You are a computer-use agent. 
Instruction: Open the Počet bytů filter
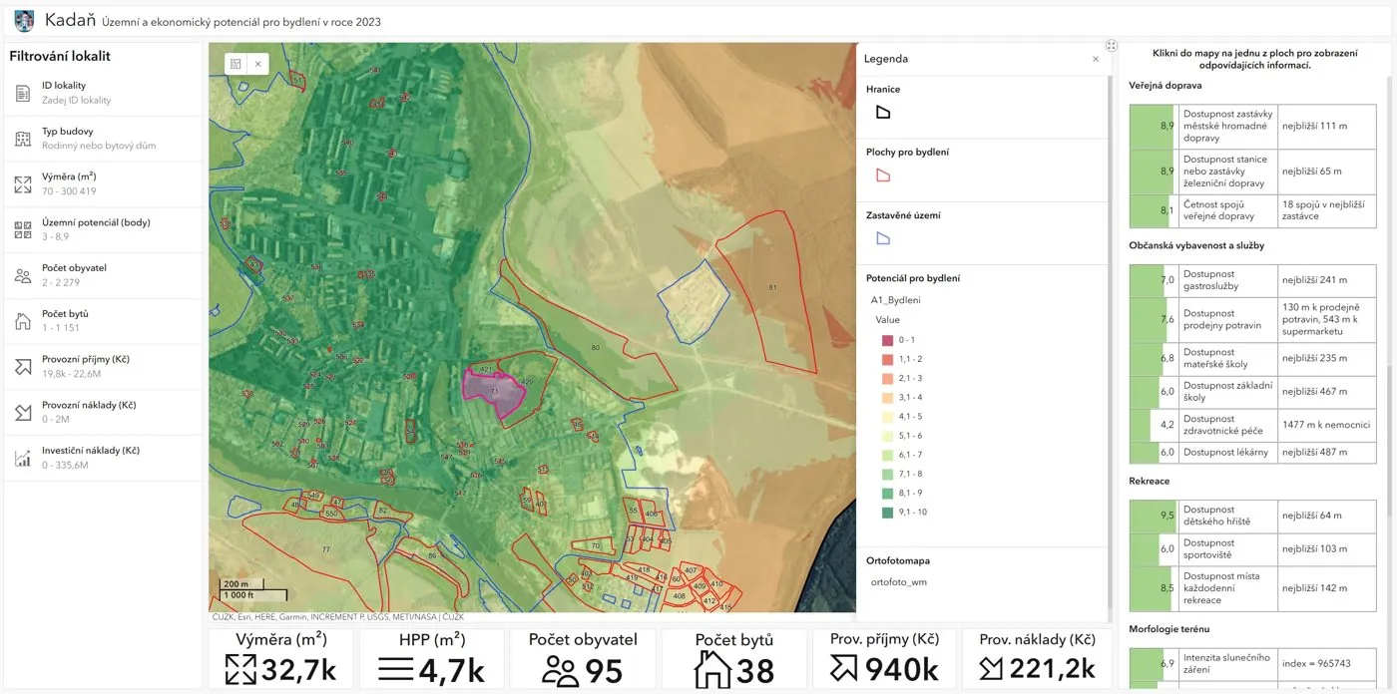tap(104, 321)
